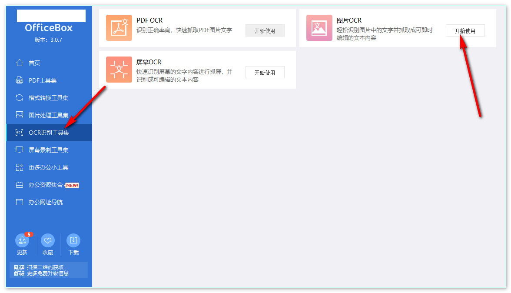Start 图片OCR with 开始使用 button

tap(465, 30)
